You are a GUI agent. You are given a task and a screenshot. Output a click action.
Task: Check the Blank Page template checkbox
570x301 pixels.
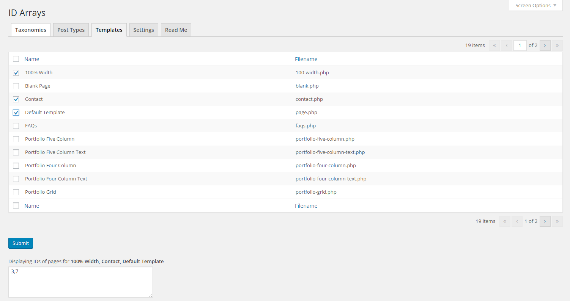(x=16, y=86)
